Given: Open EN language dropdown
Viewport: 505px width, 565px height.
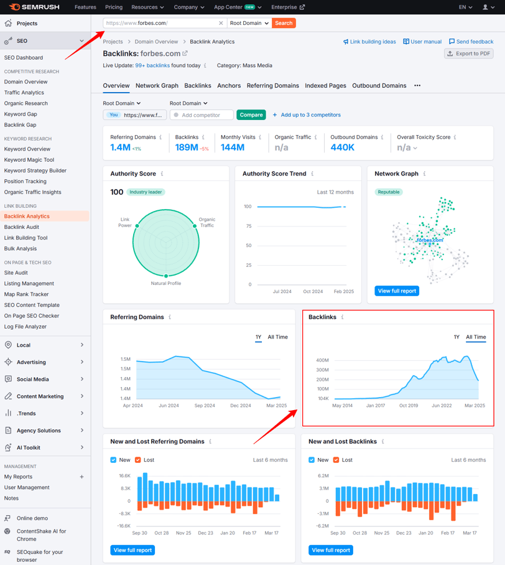Looking at the screenshot, I should (x=465, y=7).
